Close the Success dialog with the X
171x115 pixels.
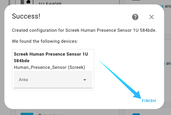(x=152, y=17)
